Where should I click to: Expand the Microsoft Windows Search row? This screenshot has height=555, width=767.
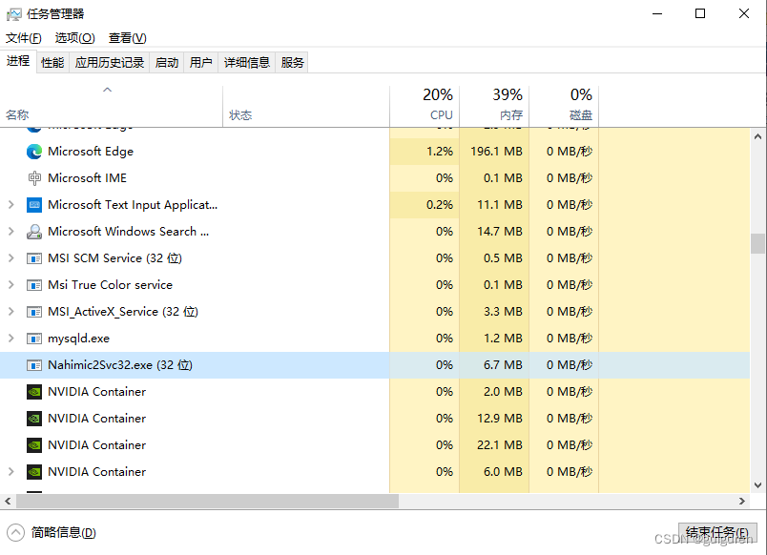coord(11,232)
